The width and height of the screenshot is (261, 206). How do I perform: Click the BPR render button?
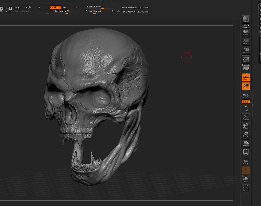(x=246, y=19)
